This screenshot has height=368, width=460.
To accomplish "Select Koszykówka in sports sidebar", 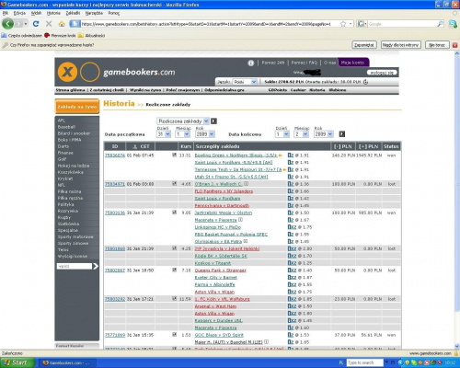I will pos(71,172).
